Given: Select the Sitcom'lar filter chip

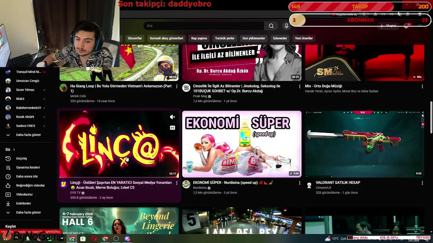Looking at the screenshot, I should point(135,38).
